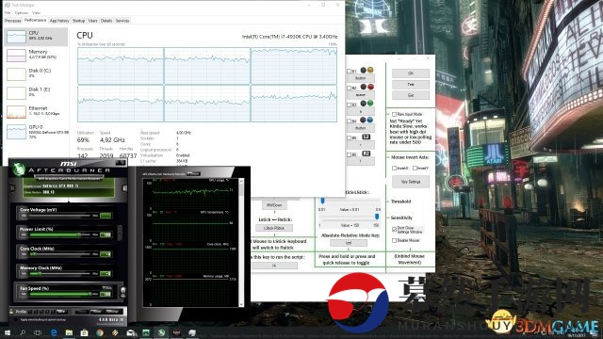Click the Test button in settings window
Screen dimensions: 603x339
pos(411,84)
